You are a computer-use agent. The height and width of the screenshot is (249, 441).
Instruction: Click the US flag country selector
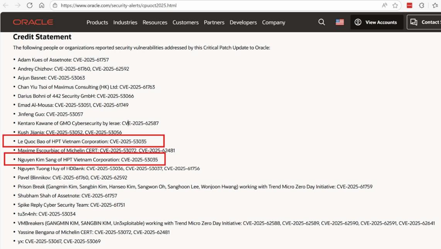tap(340, 22)
